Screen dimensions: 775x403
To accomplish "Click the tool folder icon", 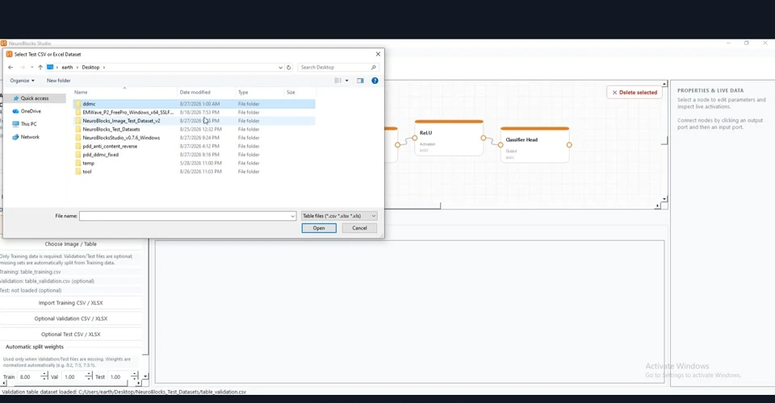I will 78,171.
